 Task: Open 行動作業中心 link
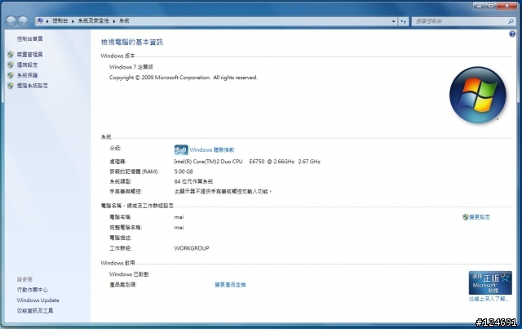tap(33, 290)
